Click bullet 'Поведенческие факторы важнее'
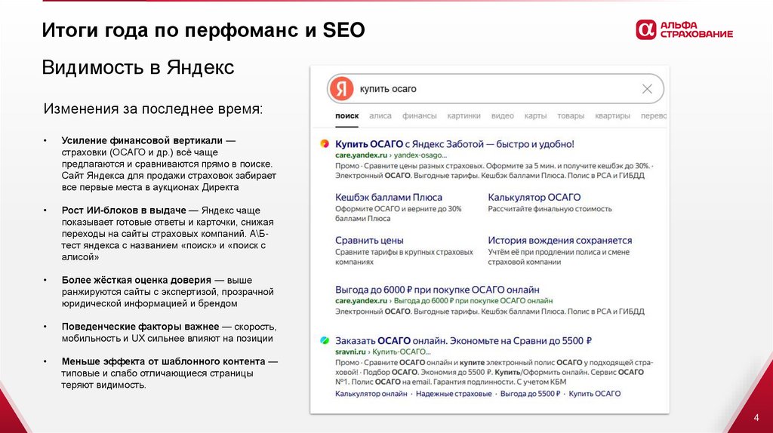Image resolution: width=773 pixels, height=433 pixels. [140, 327]
